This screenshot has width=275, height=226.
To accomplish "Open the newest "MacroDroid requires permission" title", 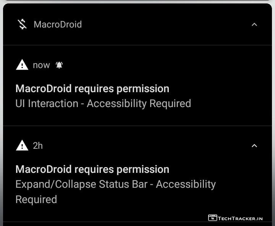I will (x=92, y=89).
